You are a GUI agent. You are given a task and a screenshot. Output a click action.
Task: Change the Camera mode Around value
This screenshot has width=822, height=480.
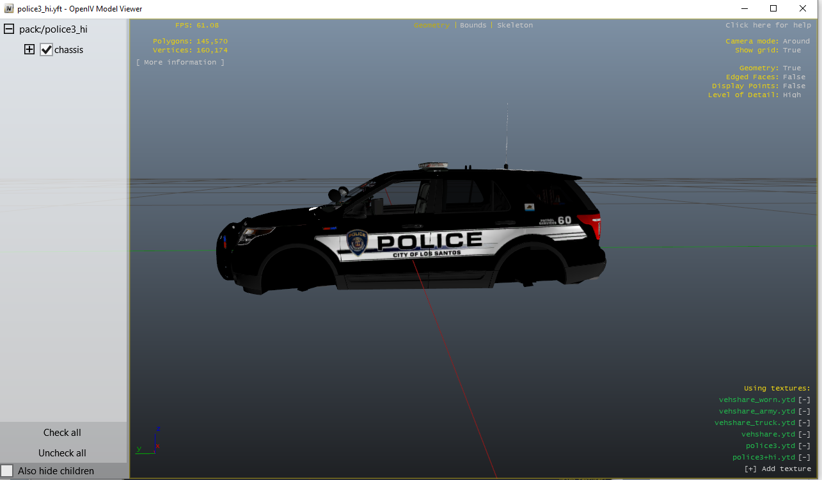796,41
